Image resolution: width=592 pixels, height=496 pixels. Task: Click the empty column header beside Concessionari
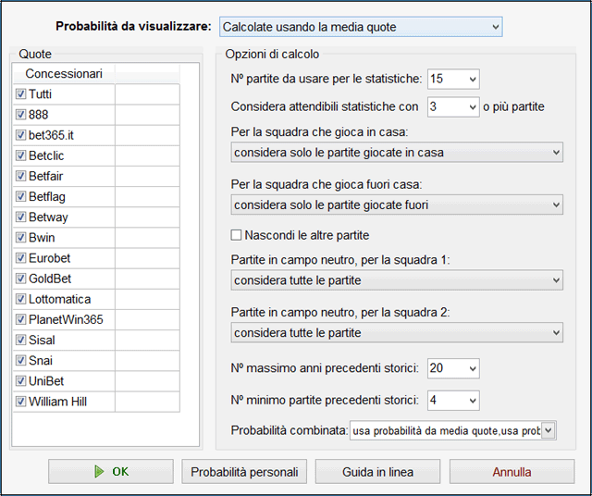click(x=147, y=74)
